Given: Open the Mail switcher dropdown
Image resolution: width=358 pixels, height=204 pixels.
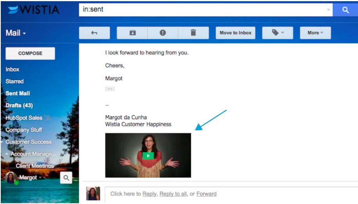Looking at the screenshot, I should 16,33.
